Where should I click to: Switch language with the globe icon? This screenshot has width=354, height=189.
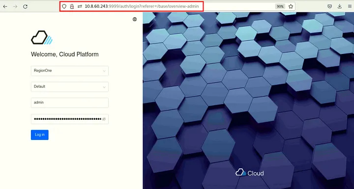pos(135,19)
